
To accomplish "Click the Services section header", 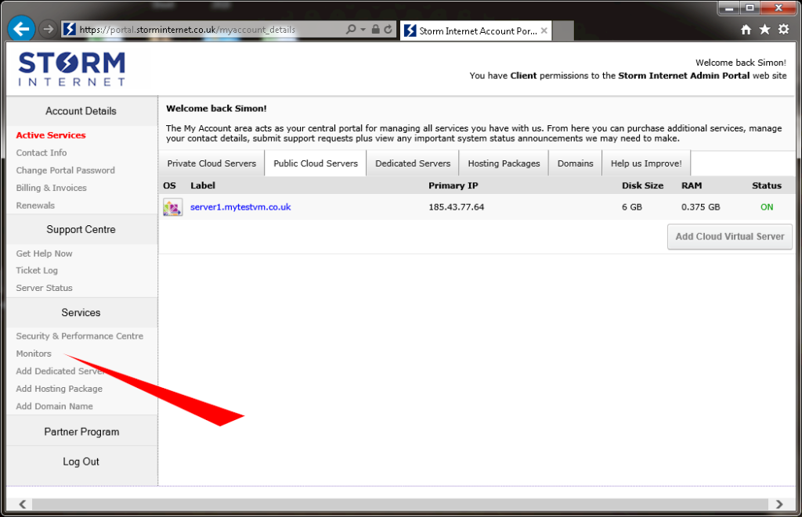I will pyautogui.click(x=81, y=313).
